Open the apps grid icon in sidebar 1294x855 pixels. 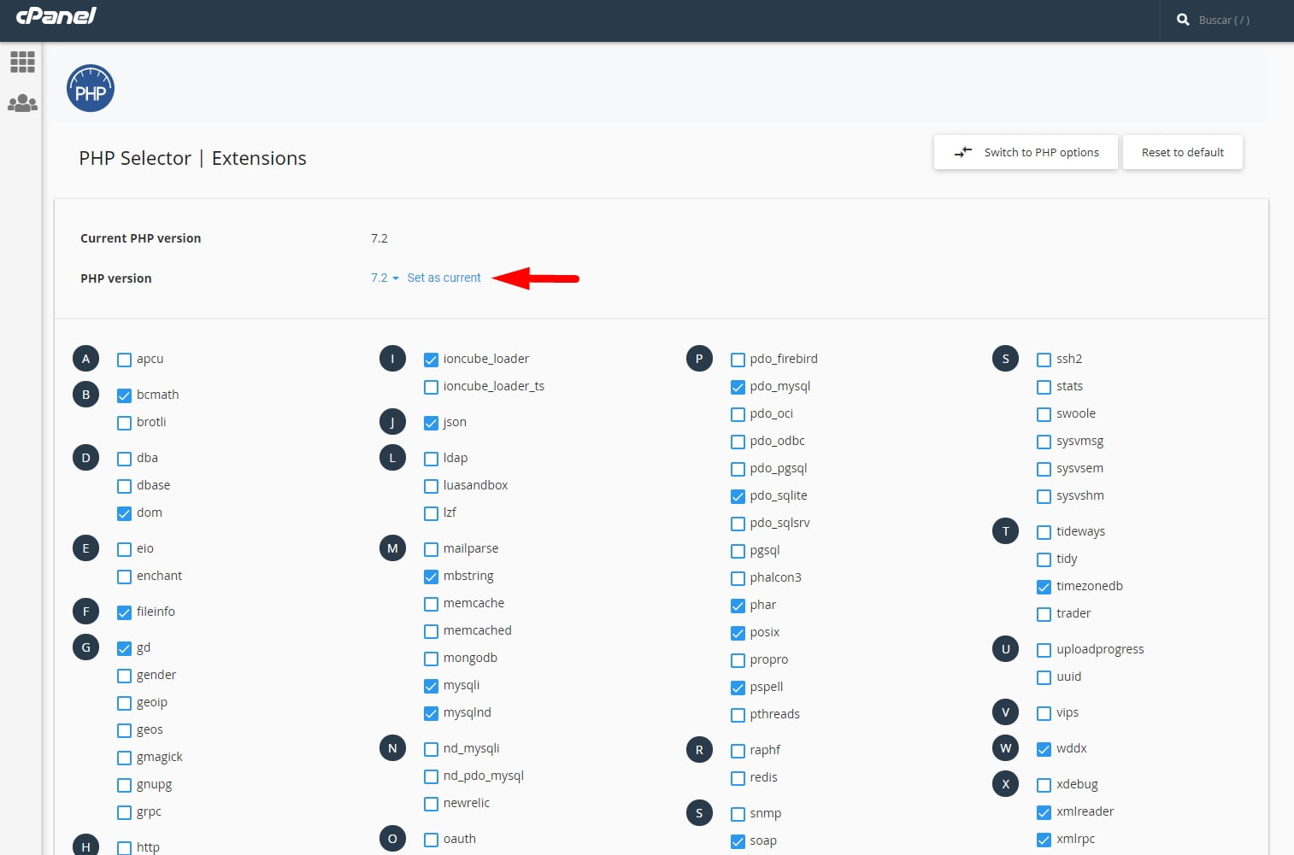tap(22, 61)
